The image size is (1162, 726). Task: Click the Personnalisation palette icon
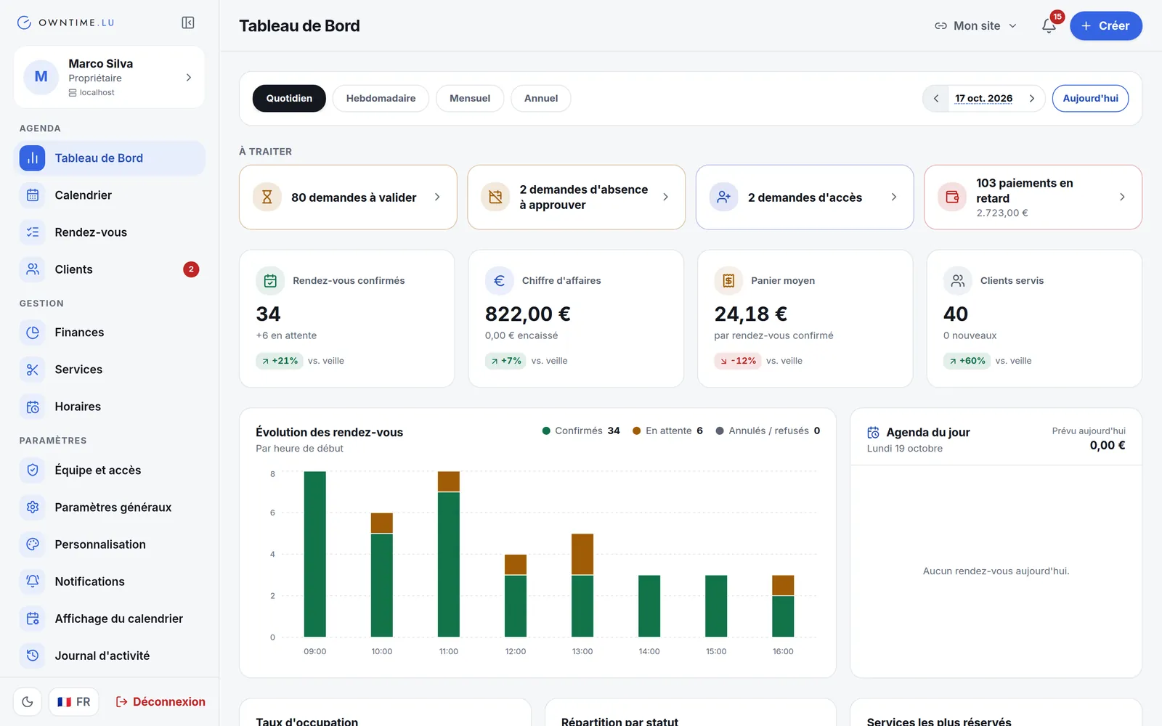33,544
